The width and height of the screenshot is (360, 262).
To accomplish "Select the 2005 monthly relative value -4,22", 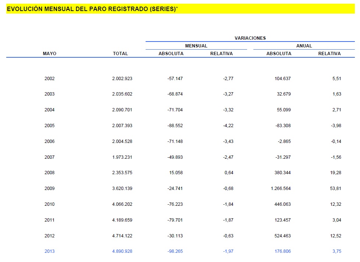I will [x=227, y=126].
